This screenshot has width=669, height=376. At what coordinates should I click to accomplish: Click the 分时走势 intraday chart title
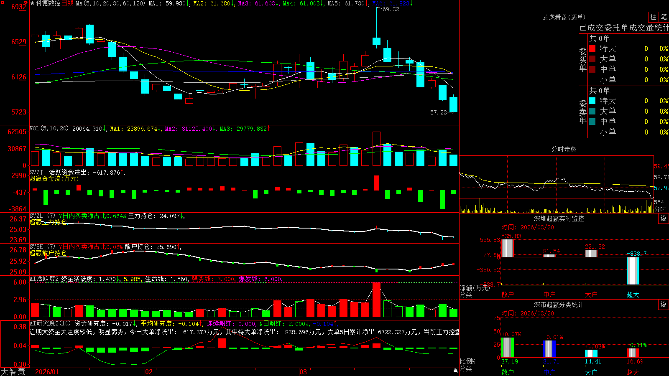564,149
